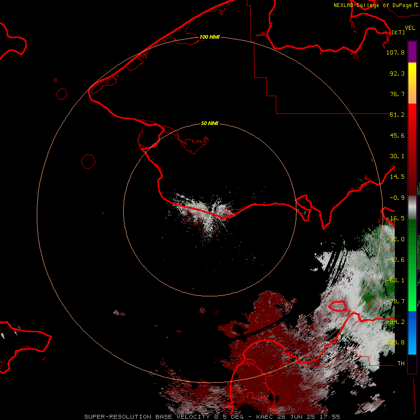
Task: Pick the purple segment of the velocity color bar
Action: tap(412, 52)
